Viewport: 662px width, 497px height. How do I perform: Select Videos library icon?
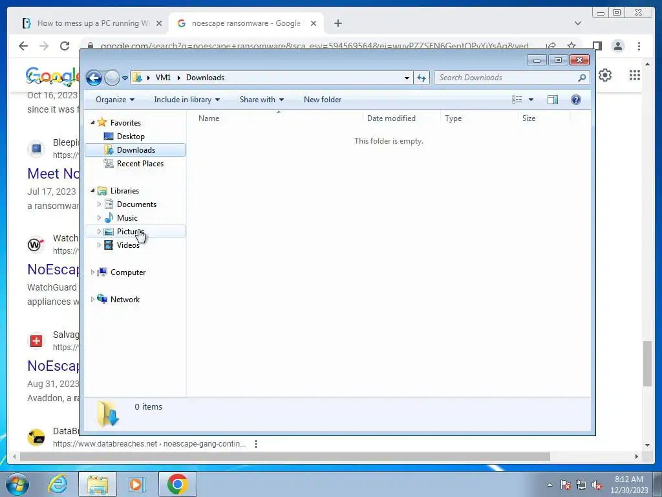pyautogui.click(x=109, y=245)
